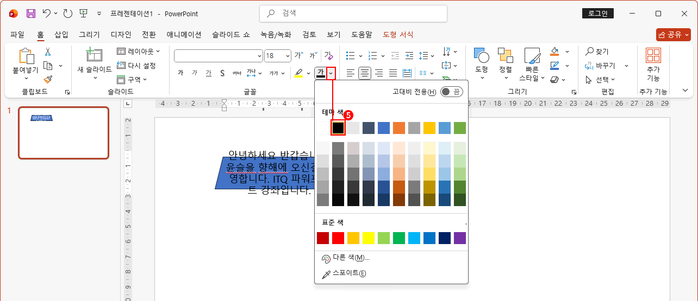Click 다시 설정 reset button
The width and height of the screenshot is (698, 301).
click(x=136, y=66)
